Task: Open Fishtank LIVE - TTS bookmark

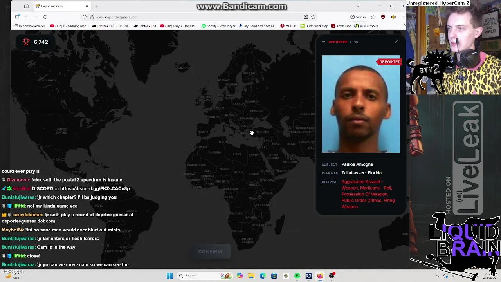Action: (x=111, y=26)
